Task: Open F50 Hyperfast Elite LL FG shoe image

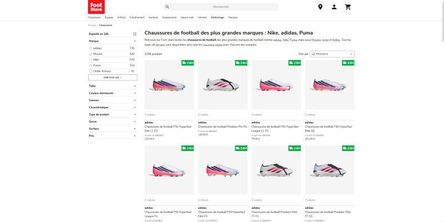Action: [x=169, y=85]
